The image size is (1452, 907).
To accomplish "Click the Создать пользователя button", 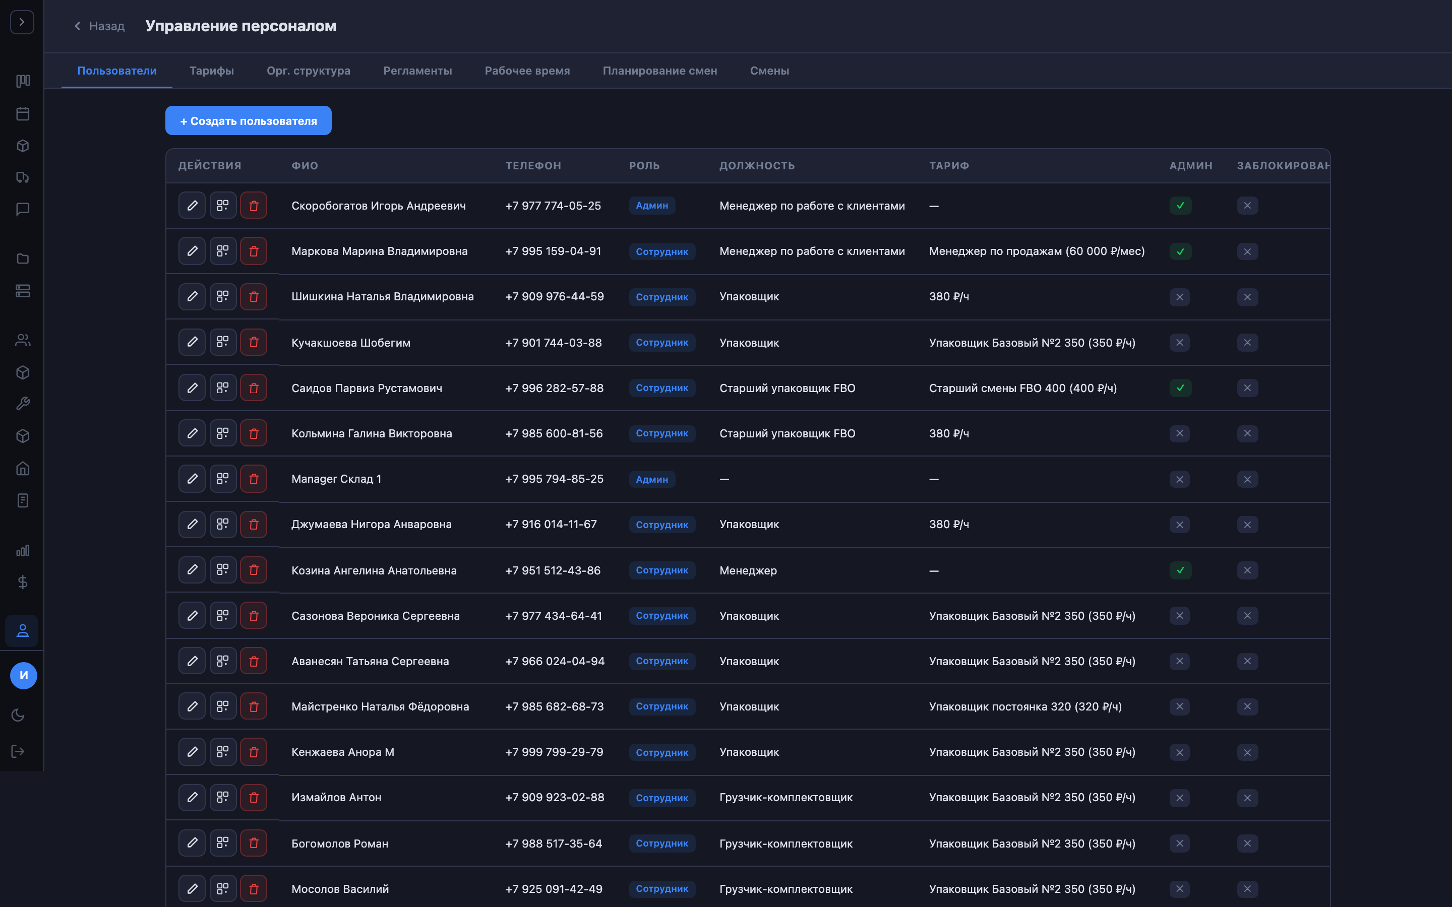I will coord(249,120).
